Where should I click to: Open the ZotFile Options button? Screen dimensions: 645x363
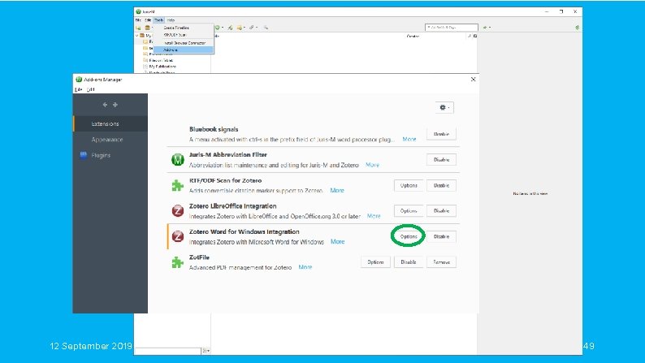point(375,261)
